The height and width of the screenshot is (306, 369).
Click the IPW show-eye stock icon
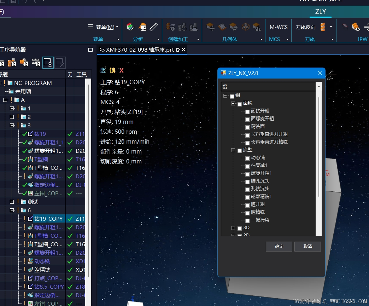pos(356,27)
